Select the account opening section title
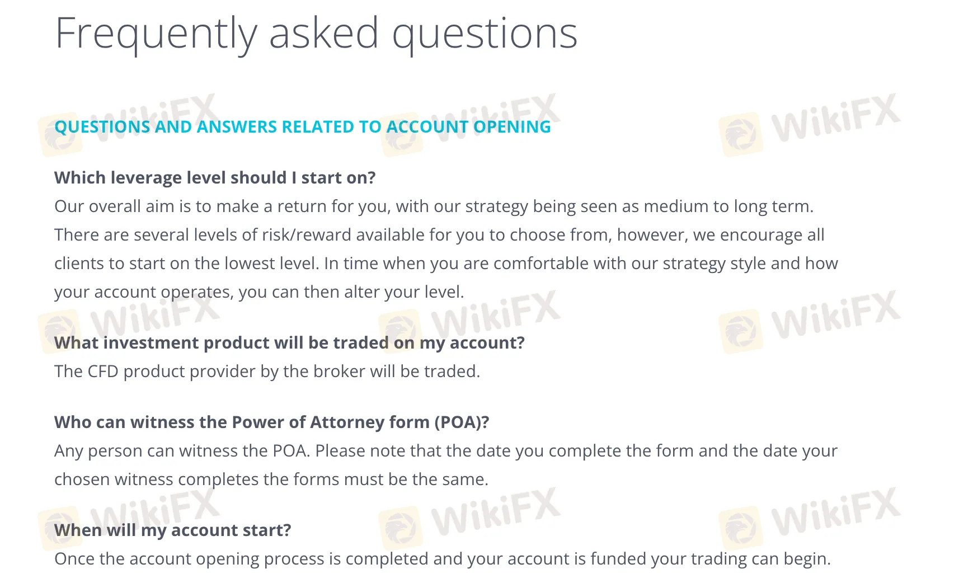 (303, 127)
